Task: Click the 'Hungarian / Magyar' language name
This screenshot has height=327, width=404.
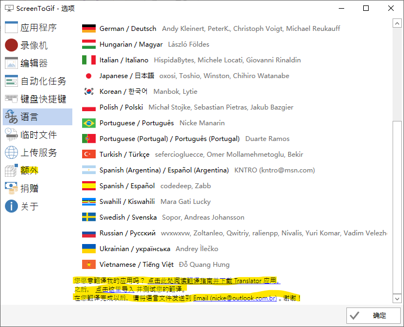Action: pos(131,44)
